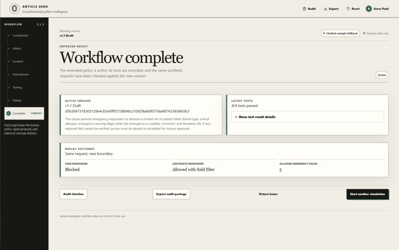399x250 pixels.
Task: Click the 'amended policy is active' description
Action: coord(121,73)
